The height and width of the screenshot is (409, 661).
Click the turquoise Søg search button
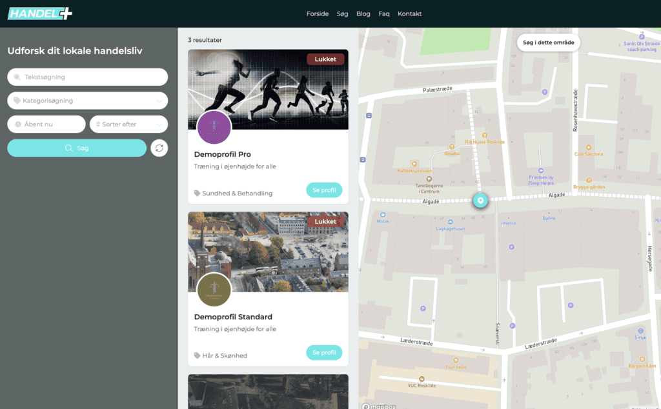pyautogui.click(x=77, y=148)
